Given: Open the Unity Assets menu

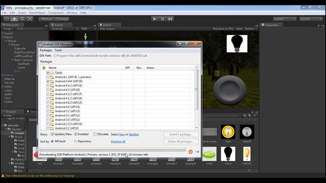Looking at the screenshot, I should tap(22, 13).
